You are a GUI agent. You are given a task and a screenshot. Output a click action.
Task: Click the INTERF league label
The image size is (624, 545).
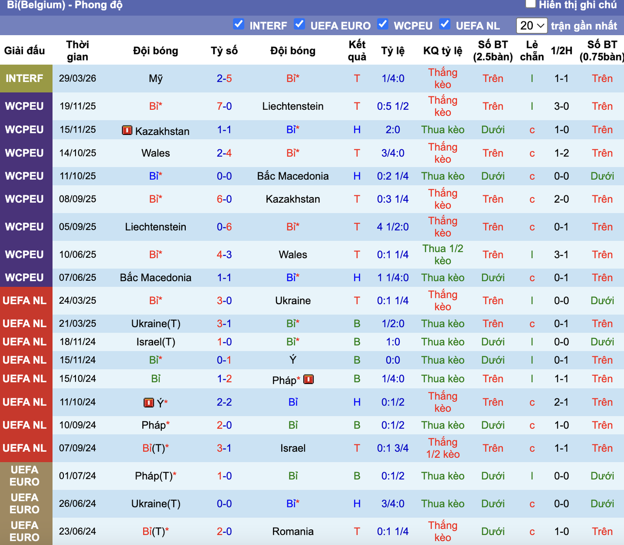pyautogui.click(x=24, y=78)
